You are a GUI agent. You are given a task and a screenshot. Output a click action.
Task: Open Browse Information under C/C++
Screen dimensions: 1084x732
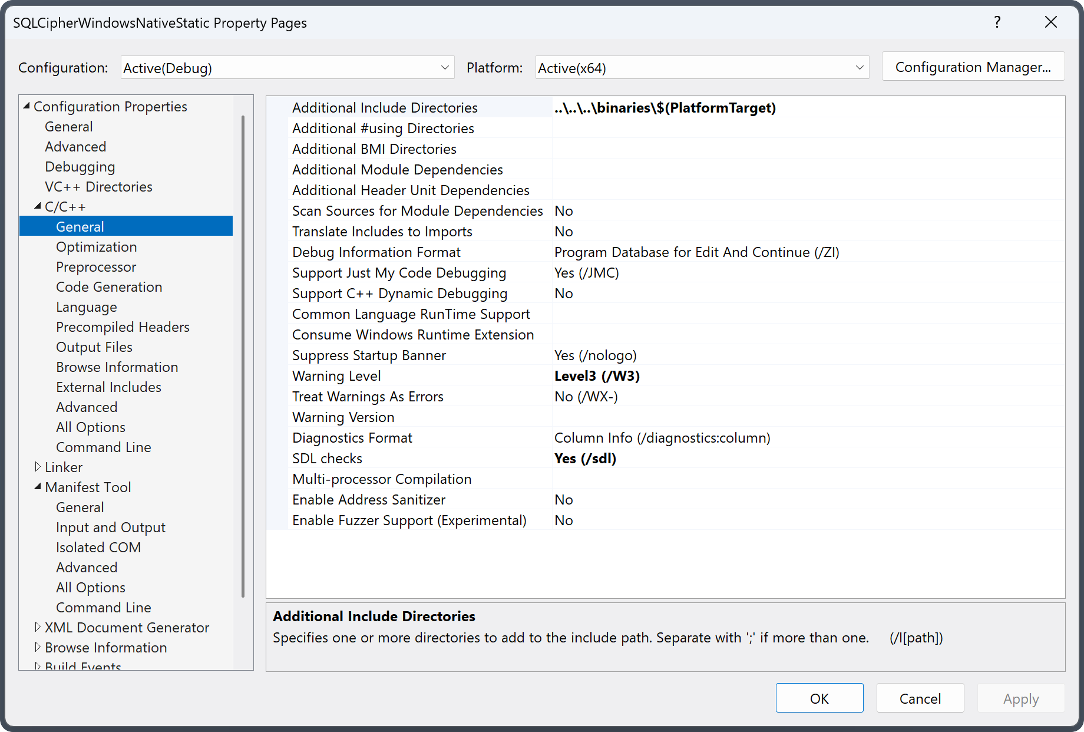(117, 367)
